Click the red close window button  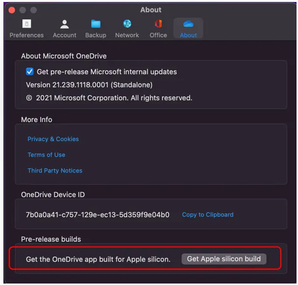pyautogui.click(x=12, y=10)
